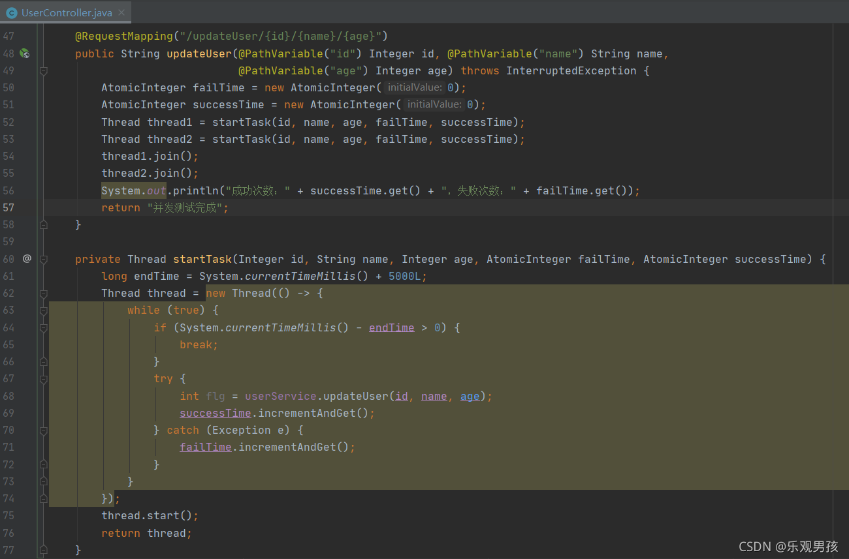Click line number 52 in the gutter
The width and height of the screenshot is (849, 559).
point(8,122)
